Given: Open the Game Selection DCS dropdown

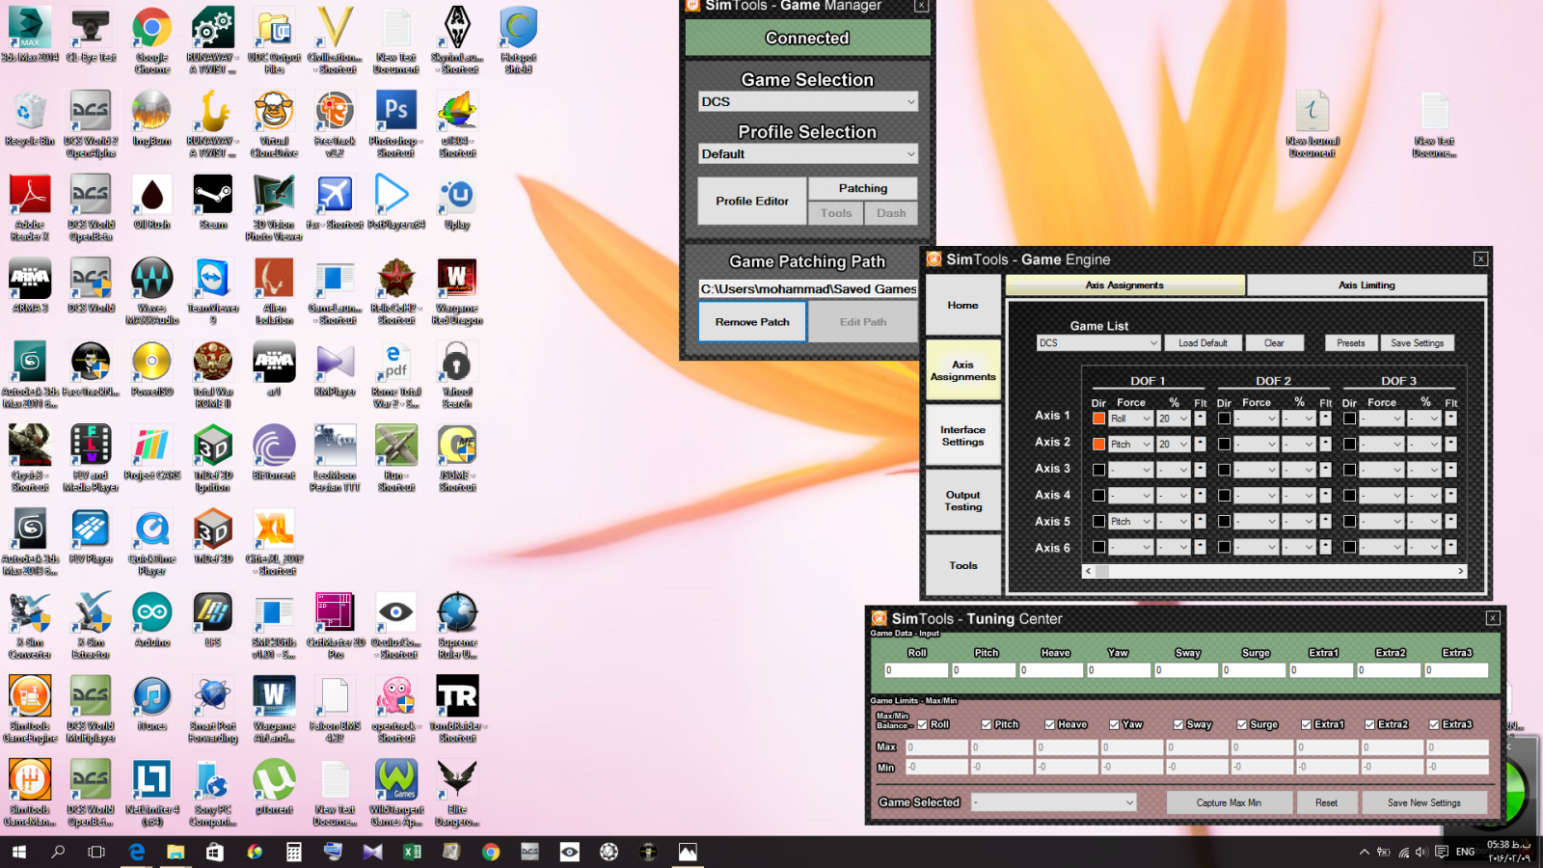Looking at the screenshot, I should (807, 101).
